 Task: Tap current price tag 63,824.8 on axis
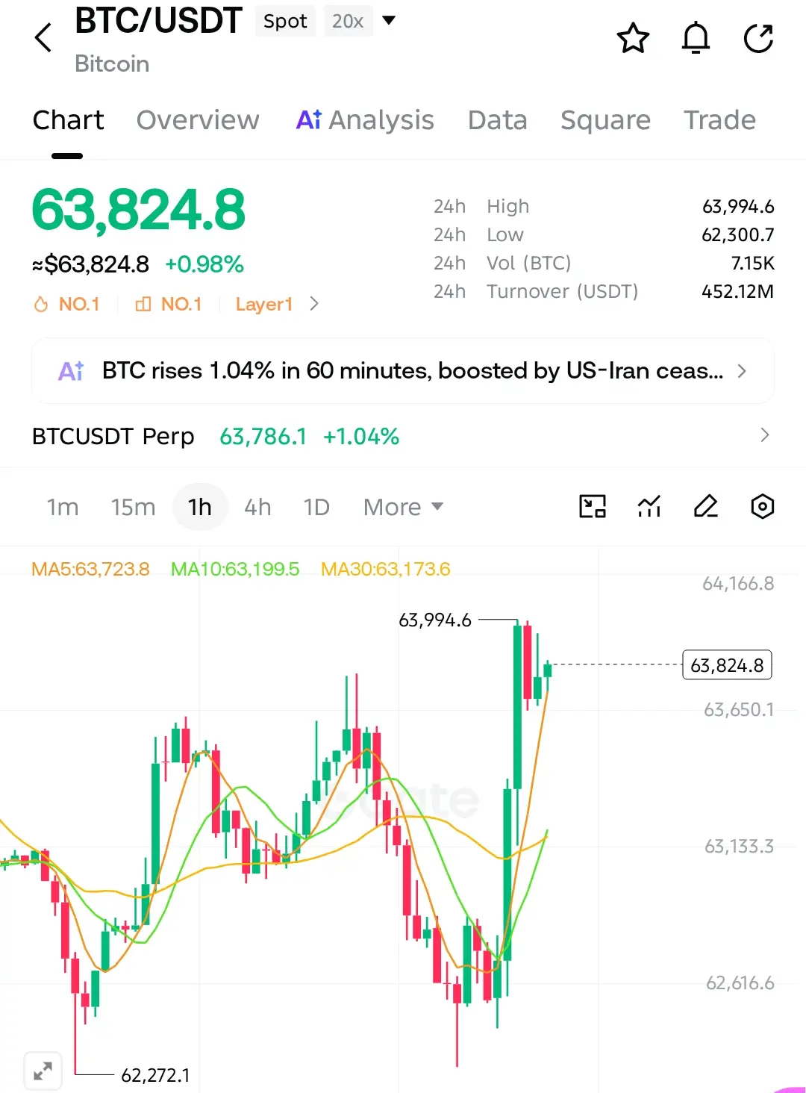click(727, 664)
